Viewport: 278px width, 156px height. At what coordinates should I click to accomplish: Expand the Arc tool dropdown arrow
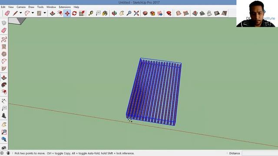pos(33,13)
